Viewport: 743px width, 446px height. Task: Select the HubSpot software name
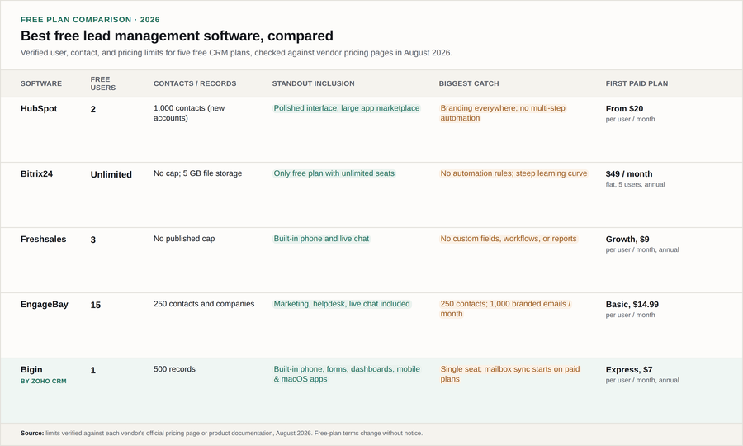pyautogui.click(x=39, y=108)
